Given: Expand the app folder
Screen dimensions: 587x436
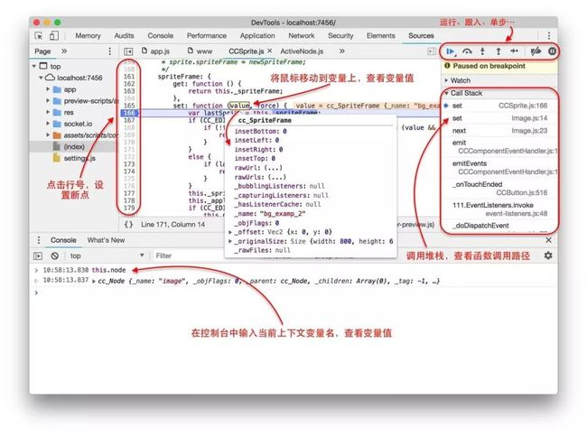Looking at the screenshot, I should (48, 89).
